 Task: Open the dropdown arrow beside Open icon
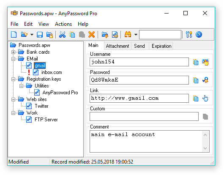pyautogui.click(x=32, y=35)
